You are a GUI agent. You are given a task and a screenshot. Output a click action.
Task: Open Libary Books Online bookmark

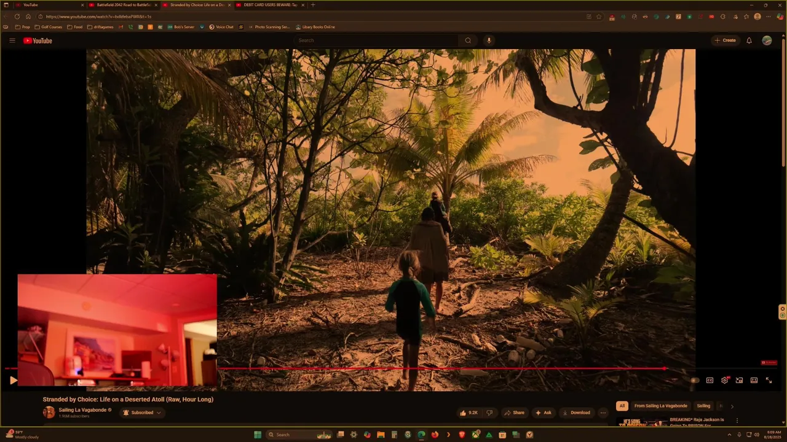click(315, 27)
